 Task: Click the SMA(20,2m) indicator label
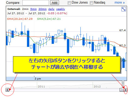click(x=20, y=19)
